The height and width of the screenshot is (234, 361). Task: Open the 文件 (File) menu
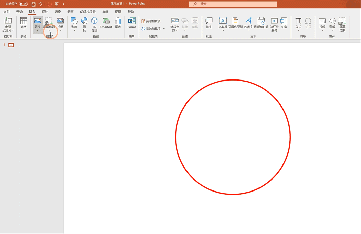7,12
